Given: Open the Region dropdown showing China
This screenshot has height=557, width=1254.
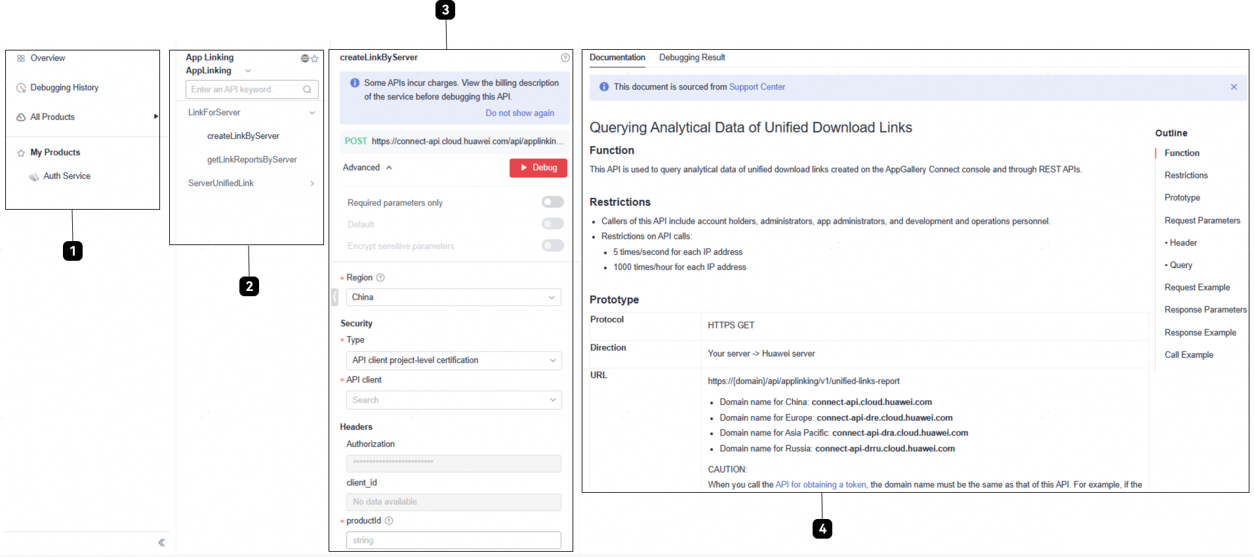Looking at the screenshot, I should [x=454, y=298].
